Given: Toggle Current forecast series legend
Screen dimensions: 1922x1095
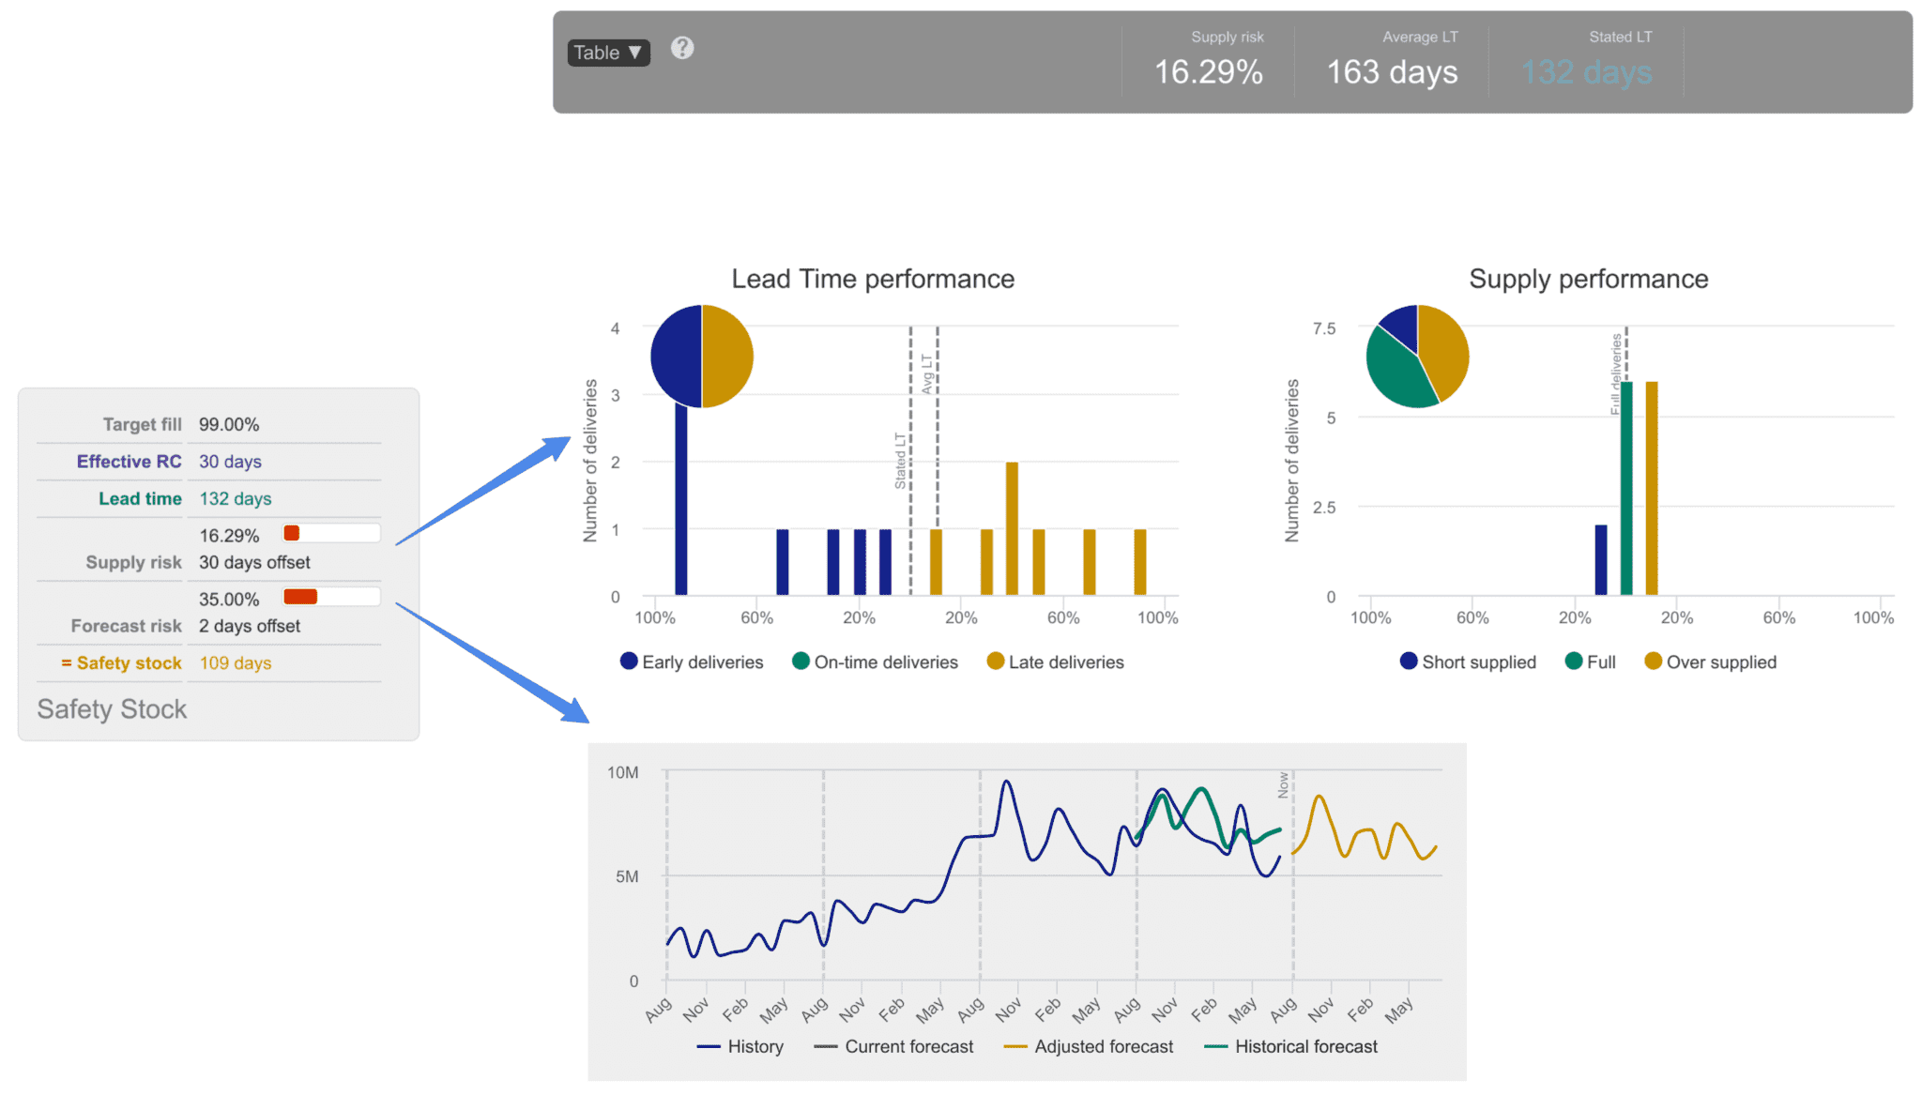Looking at the screenshot, I should (x=894, y=1046).
